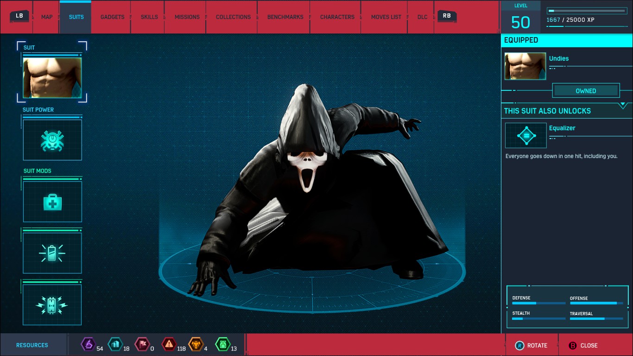Select the electrified battery suit mod slot
This screenshot has height=356, width=633.
tap(52, 305)
